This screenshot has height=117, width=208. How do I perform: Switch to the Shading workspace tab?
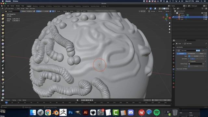point(64,6)
